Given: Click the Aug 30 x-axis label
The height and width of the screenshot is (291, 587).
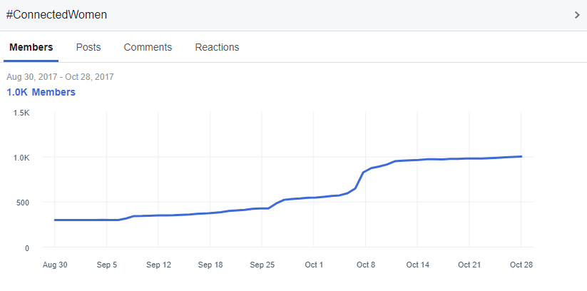Looking at the screenshot, I should pyautogui.click(x=55, y=265).
